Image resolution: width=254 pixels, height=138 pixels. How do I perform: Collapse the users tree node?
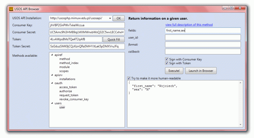(52, 103)
